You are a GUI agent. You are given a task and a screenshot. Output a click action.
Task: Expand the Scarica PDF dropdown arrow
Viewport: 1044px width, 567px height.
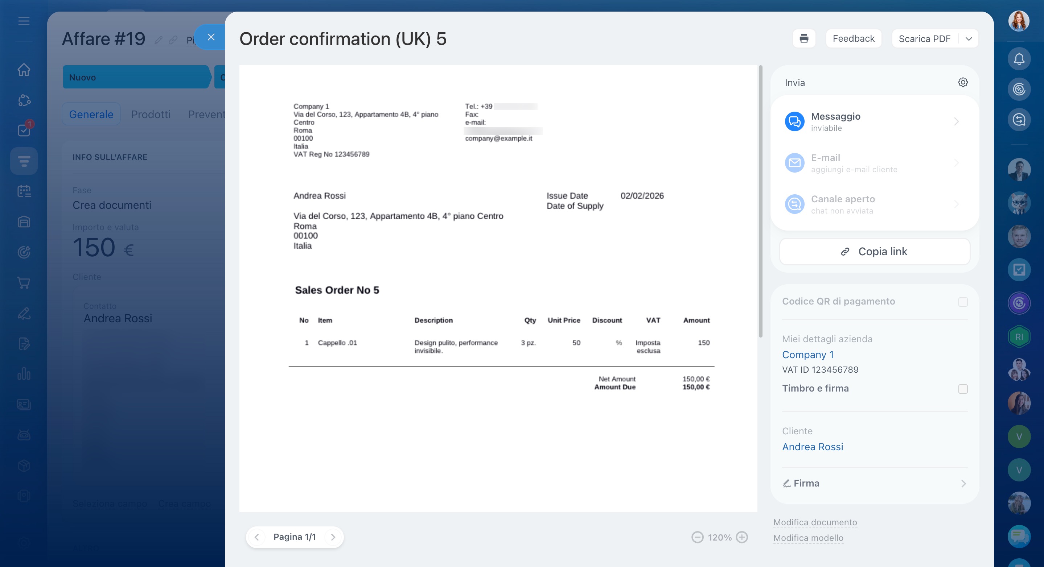[969, 39]
